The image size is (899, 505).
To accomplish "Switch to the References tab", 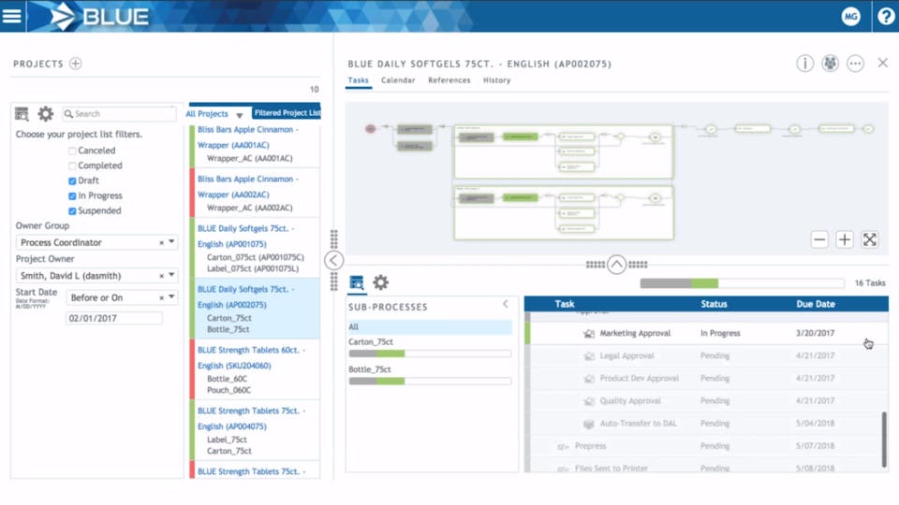I will (x=449, y=80).
